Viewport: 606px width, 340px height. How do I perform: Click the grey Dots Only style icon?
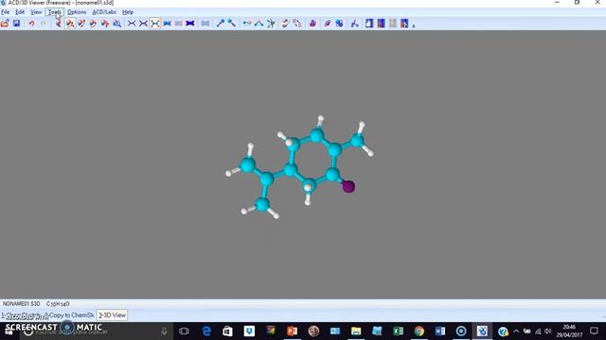click(x=178, y=24)
